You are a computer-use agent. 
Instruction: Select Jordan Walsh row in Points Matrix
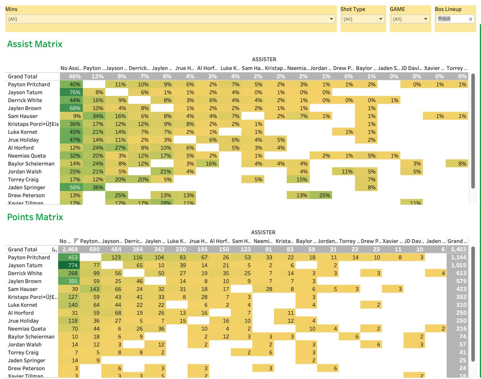point(25,345)
